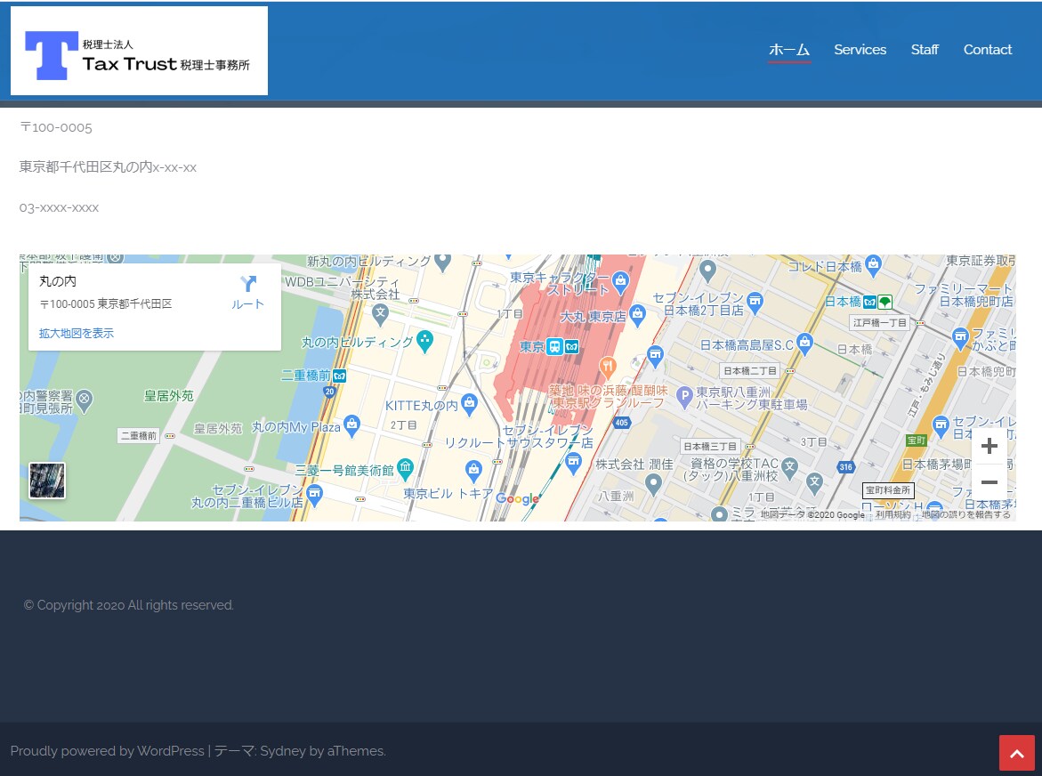Open the Contact menu item
Viewport: 1042px width, 776px height.
[988, 50]
